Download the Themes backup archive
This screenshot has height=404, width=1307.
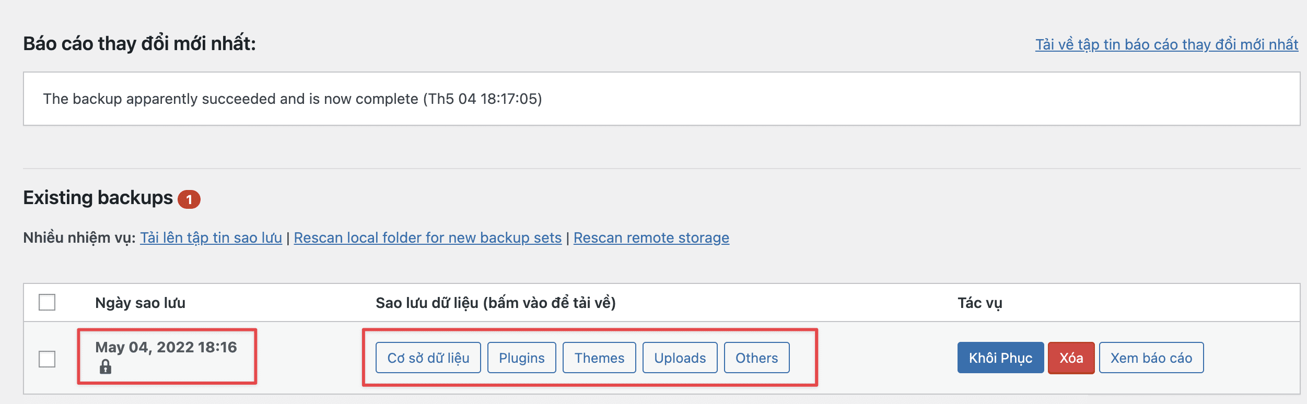coord(599,358)
